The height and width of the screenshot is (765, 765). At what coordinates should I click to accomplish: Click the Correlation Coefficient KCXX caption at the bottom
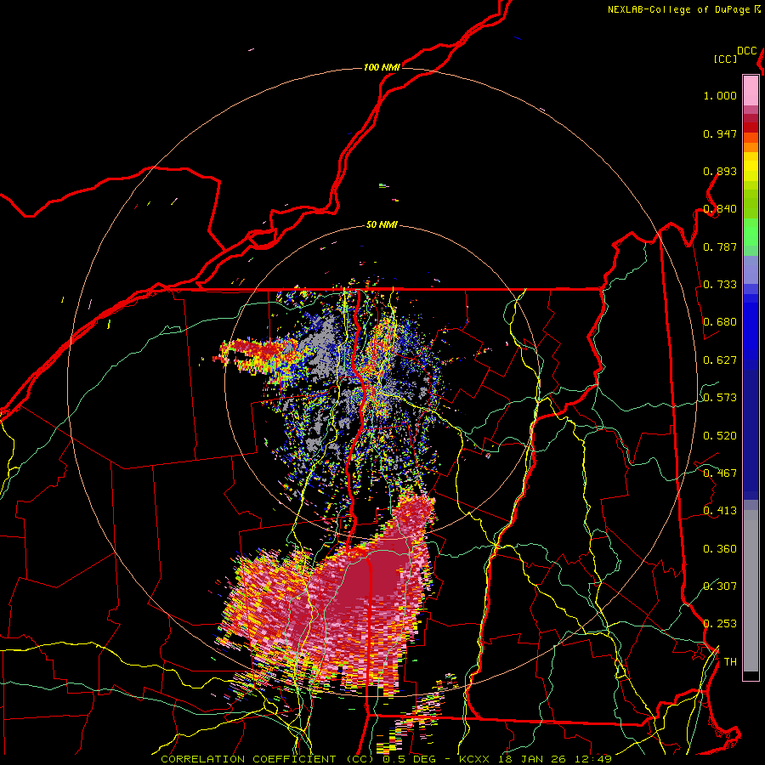386,759
